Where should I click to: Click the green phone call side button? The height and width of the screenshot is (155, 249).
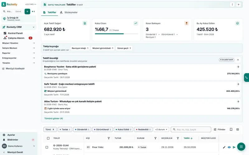tap(247, 77)
